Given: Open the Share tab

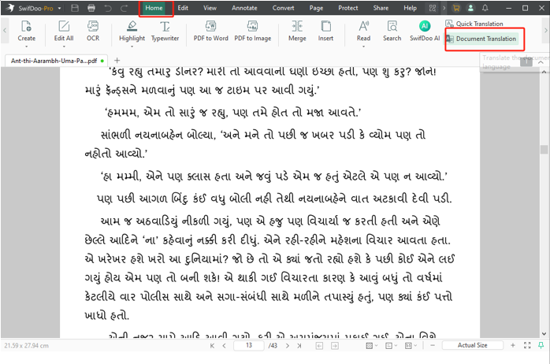Looking at the screenshot, I should (381, 8).
